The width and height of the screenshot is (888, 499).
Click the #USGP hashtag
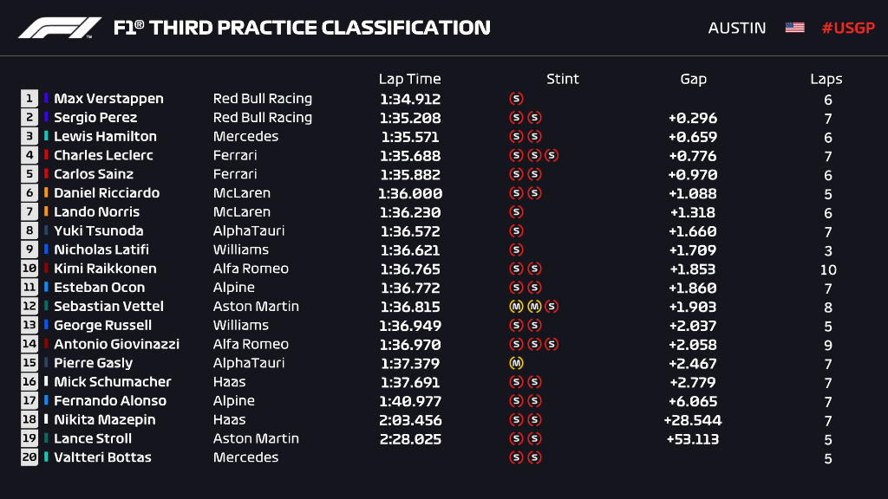tap(848, 28)
